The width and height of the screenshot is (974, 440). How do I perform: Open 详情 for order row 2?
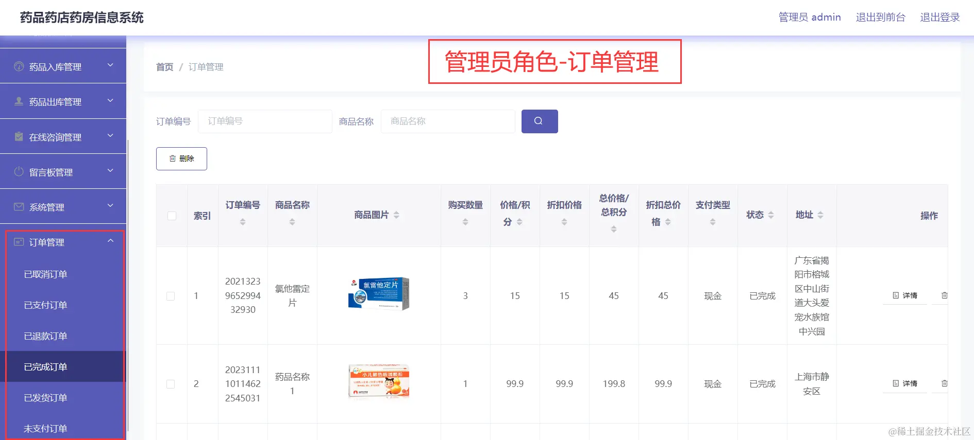[x=905, y=383]
